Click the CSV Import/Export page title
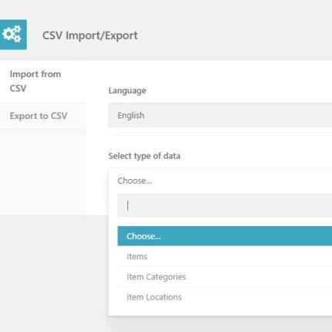The width and height of the screenshot is (332, 332). coord(90,36)
